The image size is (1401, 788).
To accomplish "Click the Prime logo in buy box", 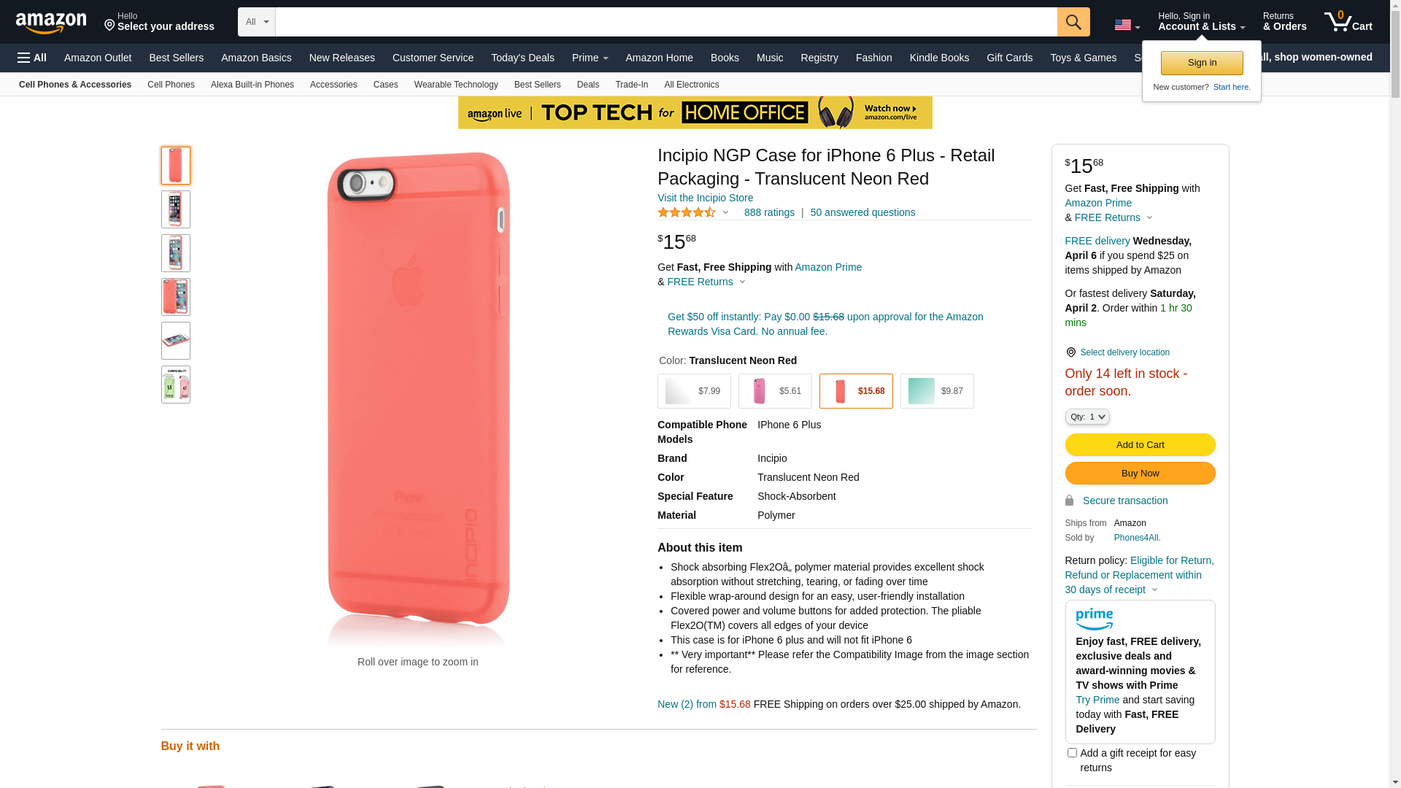I will (x=1094, y=619).
